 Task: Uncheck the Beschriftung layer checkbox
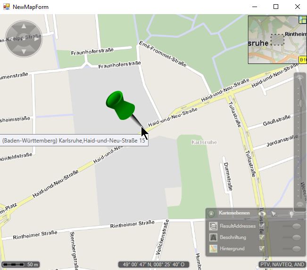tap(262, 238)
